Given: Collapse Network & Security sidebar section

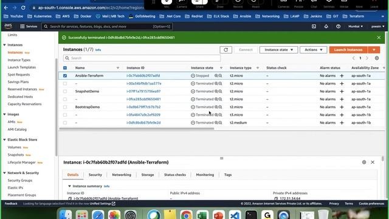Looking at the screenshot, I should tap(4, 173).
